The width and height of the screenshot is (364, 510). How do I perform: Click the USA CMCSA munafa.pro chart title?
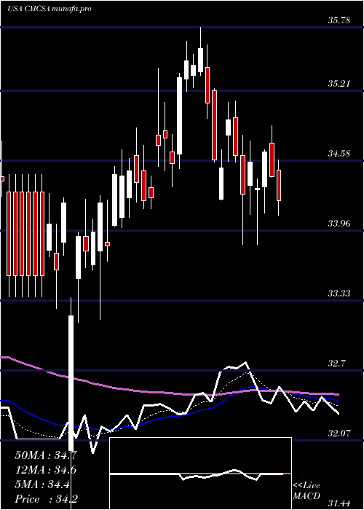tap(49, 9)
